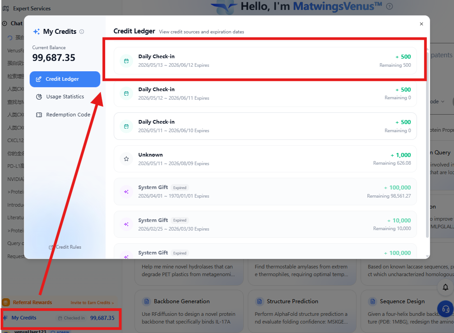454x333 pixels.
Task: Click the help icon beside MatwingsVenus title
Action: (x=390, y=6)
